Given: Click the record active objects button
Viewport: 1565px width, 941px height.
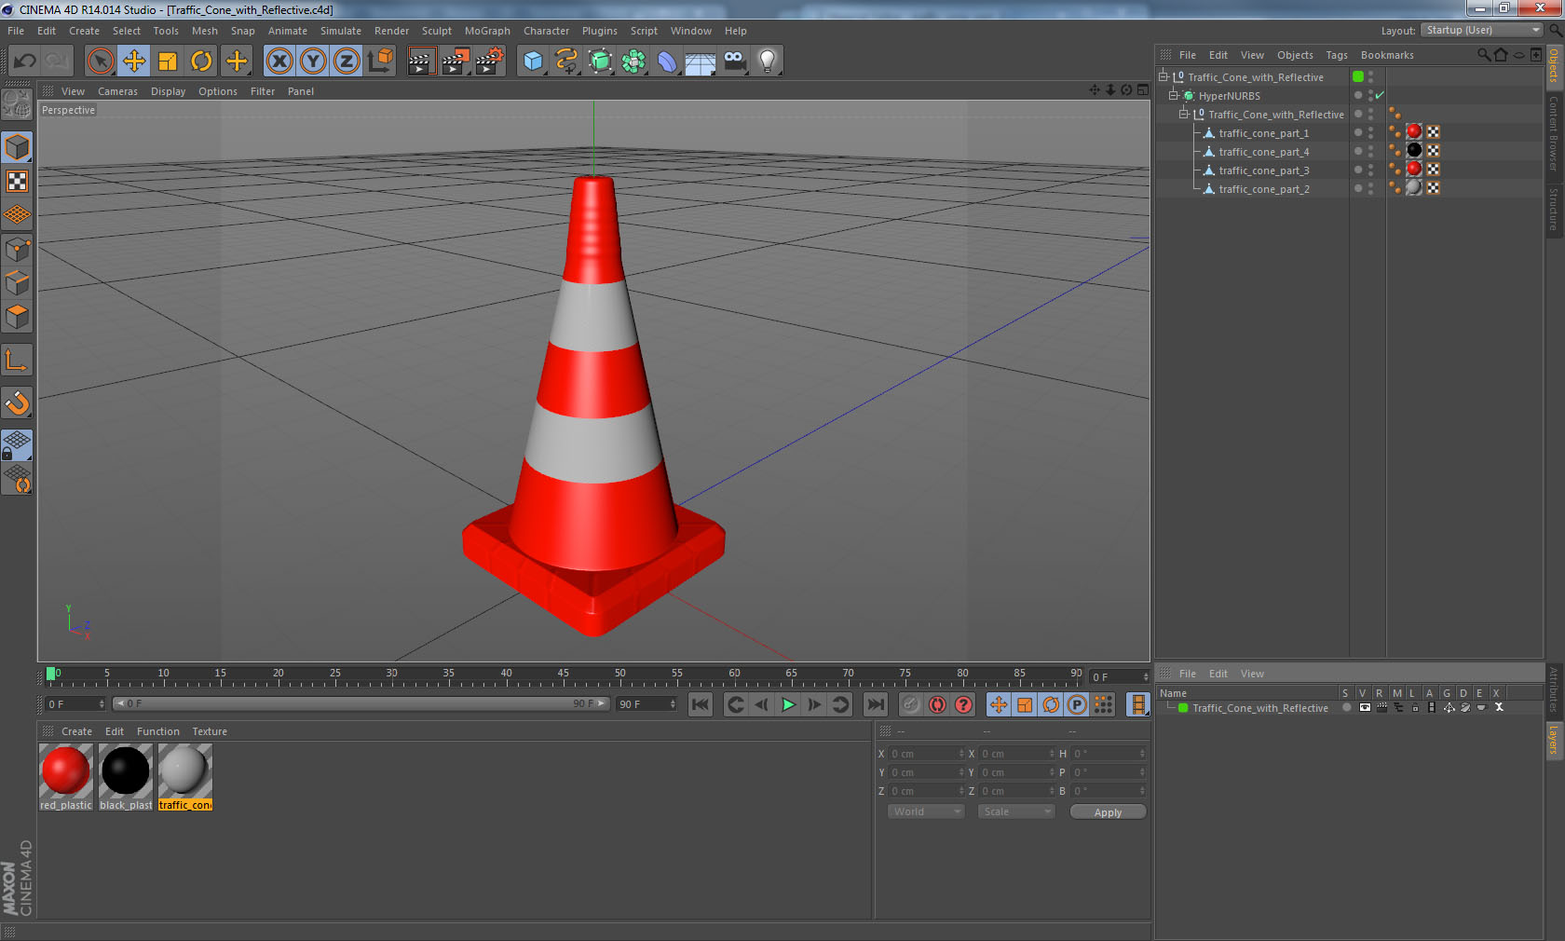Looking at the screenshot, I should tap(911, 704).
